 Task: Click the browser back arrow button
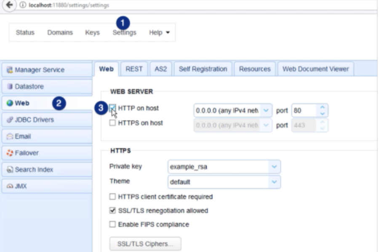click(x=8, y=5)
